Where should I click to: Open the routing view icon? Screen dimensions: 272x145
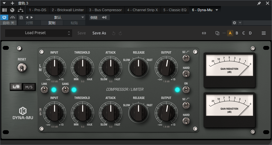point(21,10)
